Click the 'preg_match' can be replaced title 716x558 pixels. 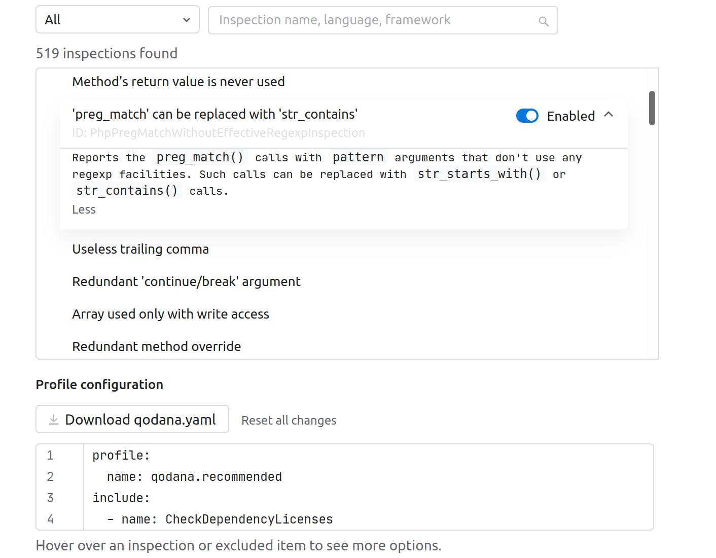pos(215,114)
